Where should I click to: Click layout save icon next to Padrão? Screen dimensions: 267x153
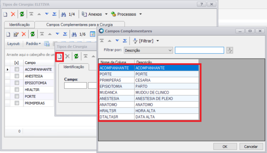click(47, 44)
